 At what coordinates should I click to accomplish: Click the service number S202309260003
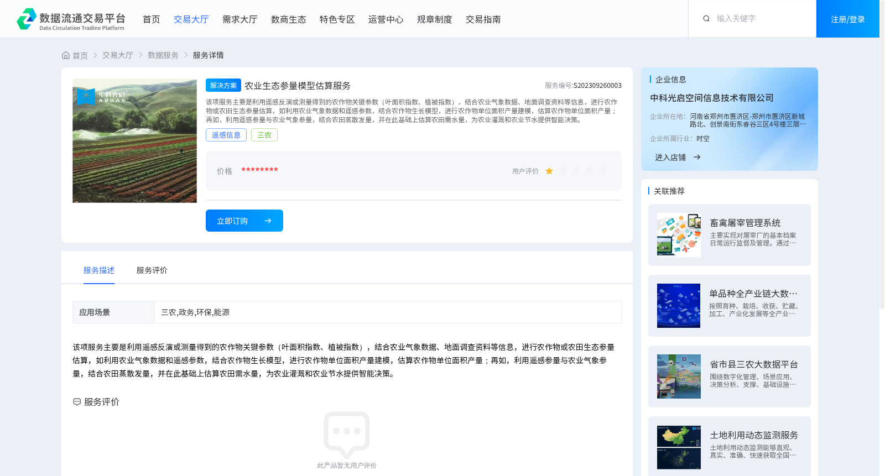pyautogui.click(x=597, y=86)
